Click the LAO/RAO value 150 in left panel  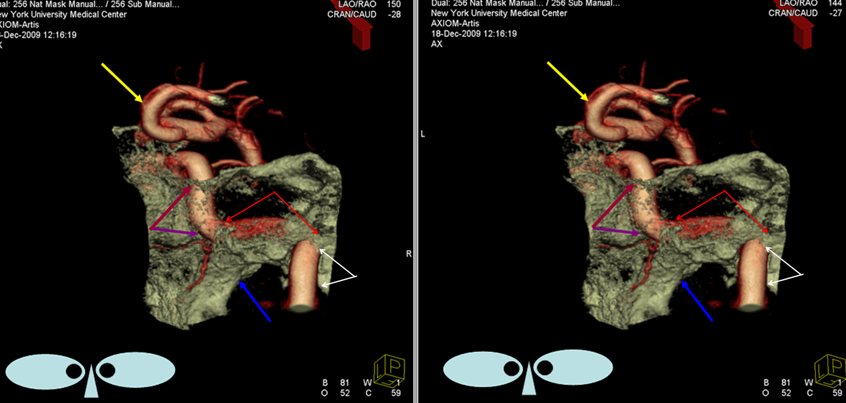[393, 4]
